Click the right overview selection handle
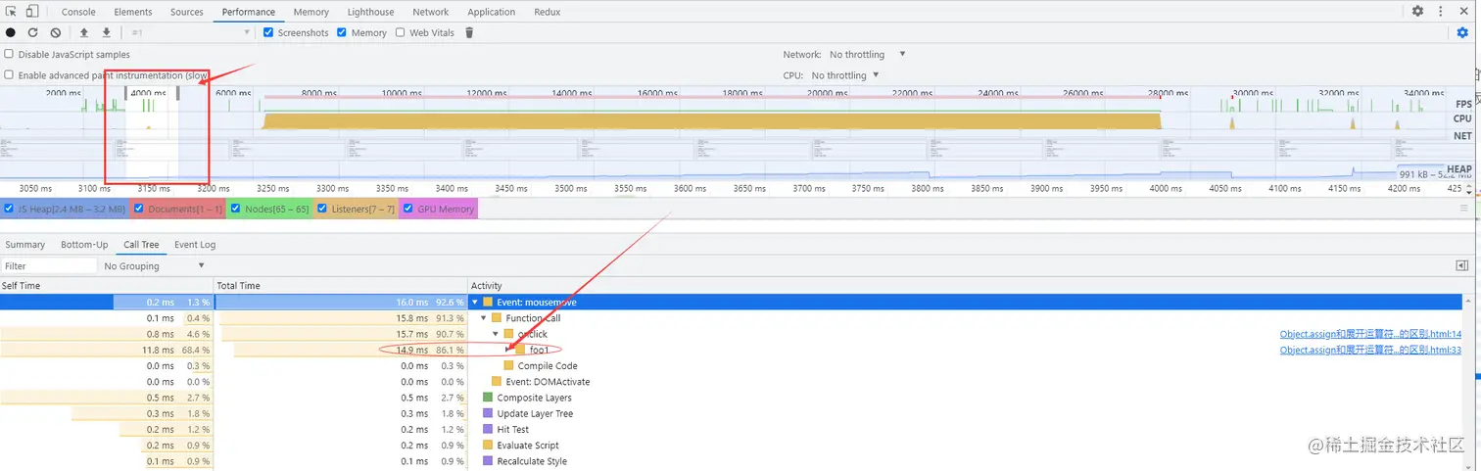The image size is (1481, 471). pos(177,93)
